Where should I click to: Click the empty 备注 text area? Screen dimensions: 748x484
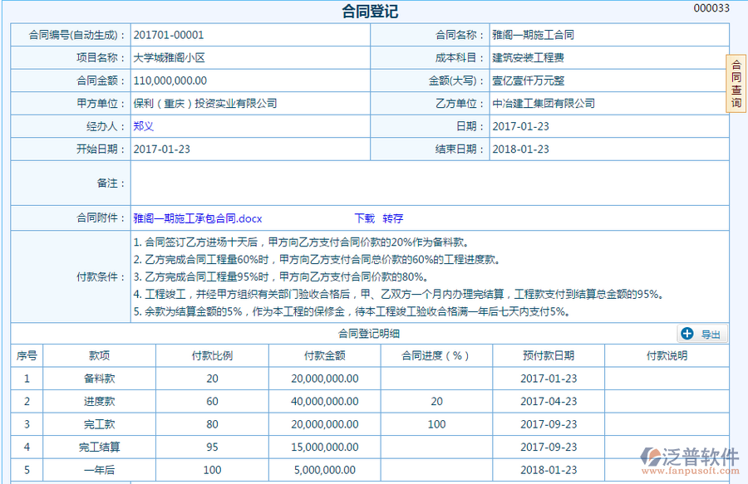pyautogui.click(x=428, y=183)
